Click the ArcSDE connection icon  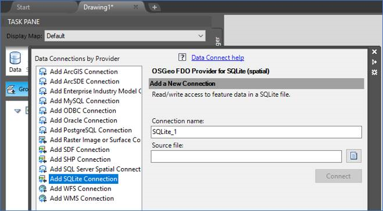pos(43,81)
